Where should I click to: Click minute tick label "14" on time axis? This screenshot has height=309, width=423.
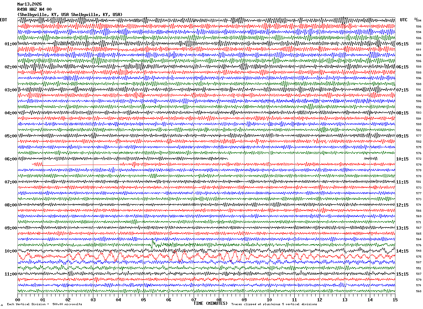pyautogui.click(x=370, y=300)
